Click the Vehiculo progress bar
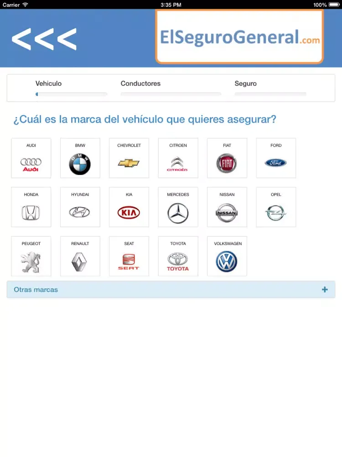Viewport: 342px width, 457px height. click(71, 94)
